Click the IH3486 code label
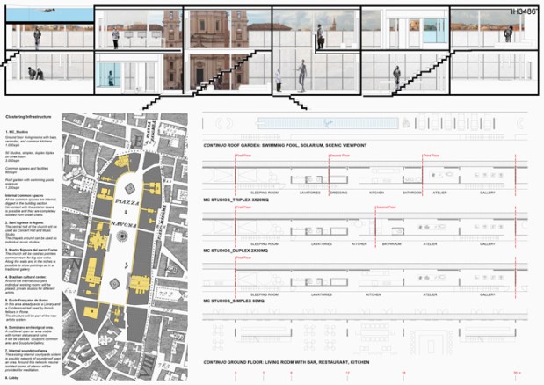This screenshot has width=544, height=385. [522, 13]
